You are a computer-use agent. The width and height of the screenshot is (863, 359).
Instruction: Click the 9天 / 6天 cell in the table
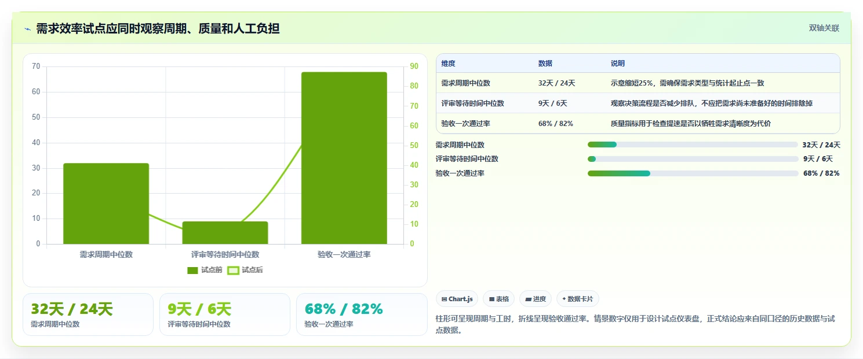point(552,103)
